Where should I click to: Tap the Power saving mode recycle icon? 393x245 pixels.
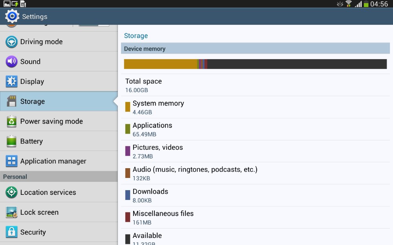pyautogui.click(x=11, y=122)
